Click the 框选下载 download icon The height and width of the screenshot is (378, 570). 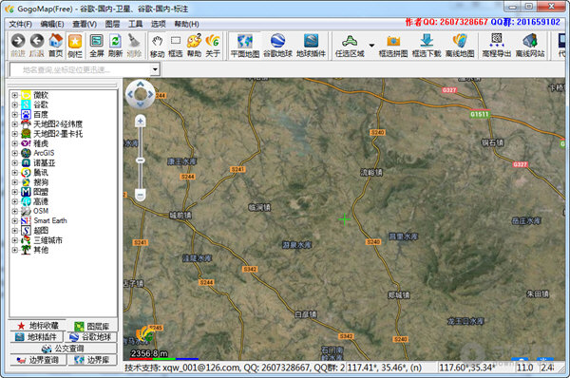pyautogui.click(x=427, y=45)
